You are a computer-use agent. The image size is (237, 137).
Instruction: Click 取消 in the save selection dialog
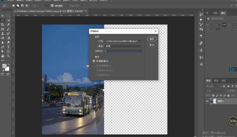click(152, 45)
